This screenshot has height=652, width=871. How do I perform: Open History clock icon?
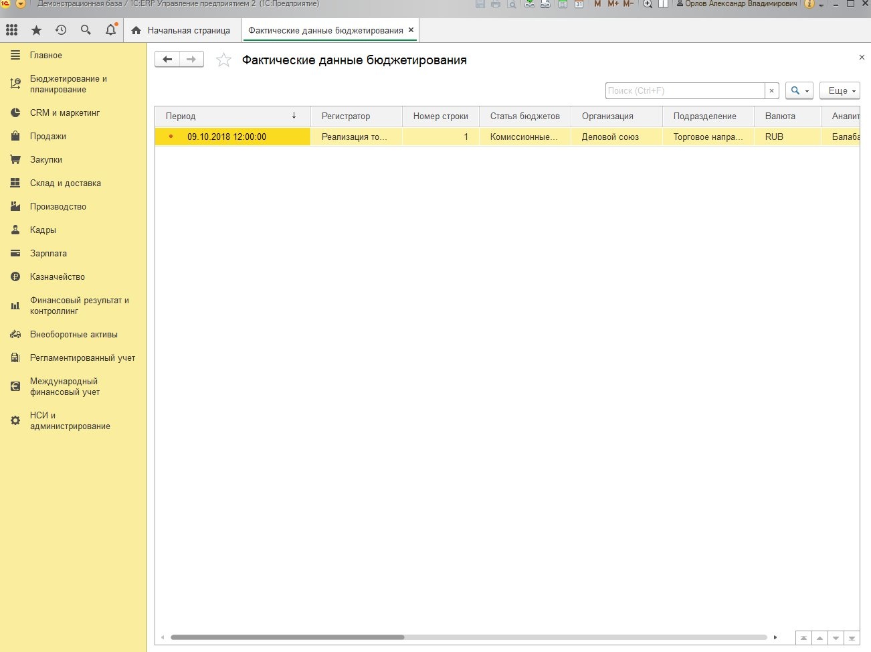[x=61, y=30]
